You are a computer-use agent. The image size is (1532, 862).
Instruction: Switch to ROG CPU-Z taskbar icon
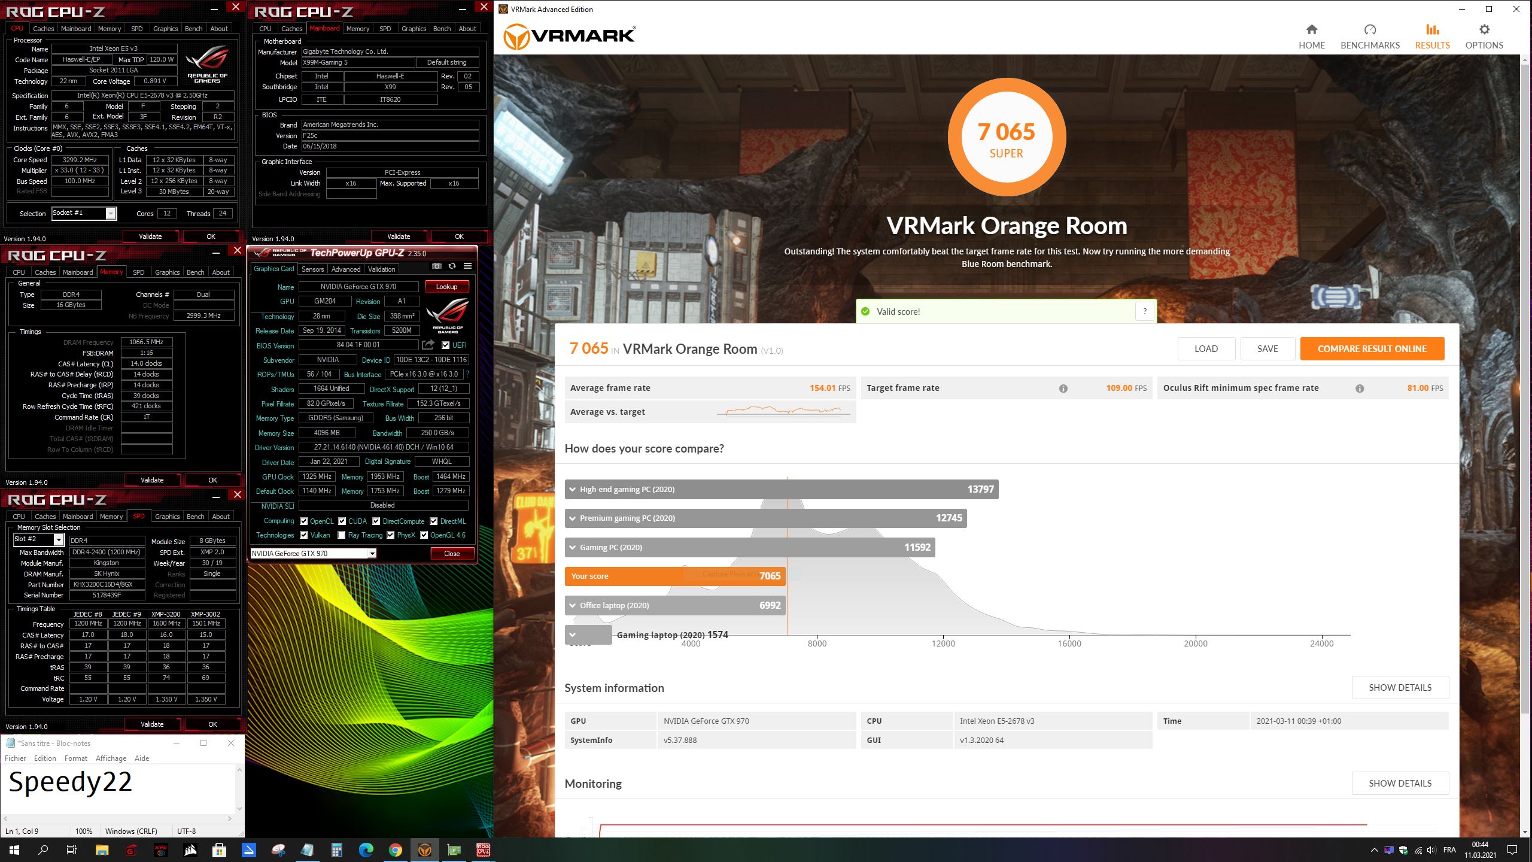click(x=483, y=850)
